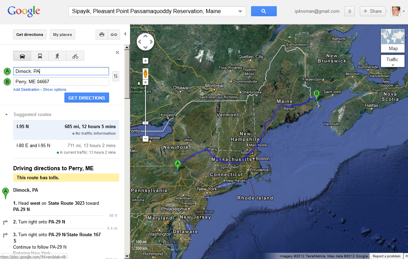Switch to the My places tab
This screenshot has width=408, height=259.
coord(62,34)
